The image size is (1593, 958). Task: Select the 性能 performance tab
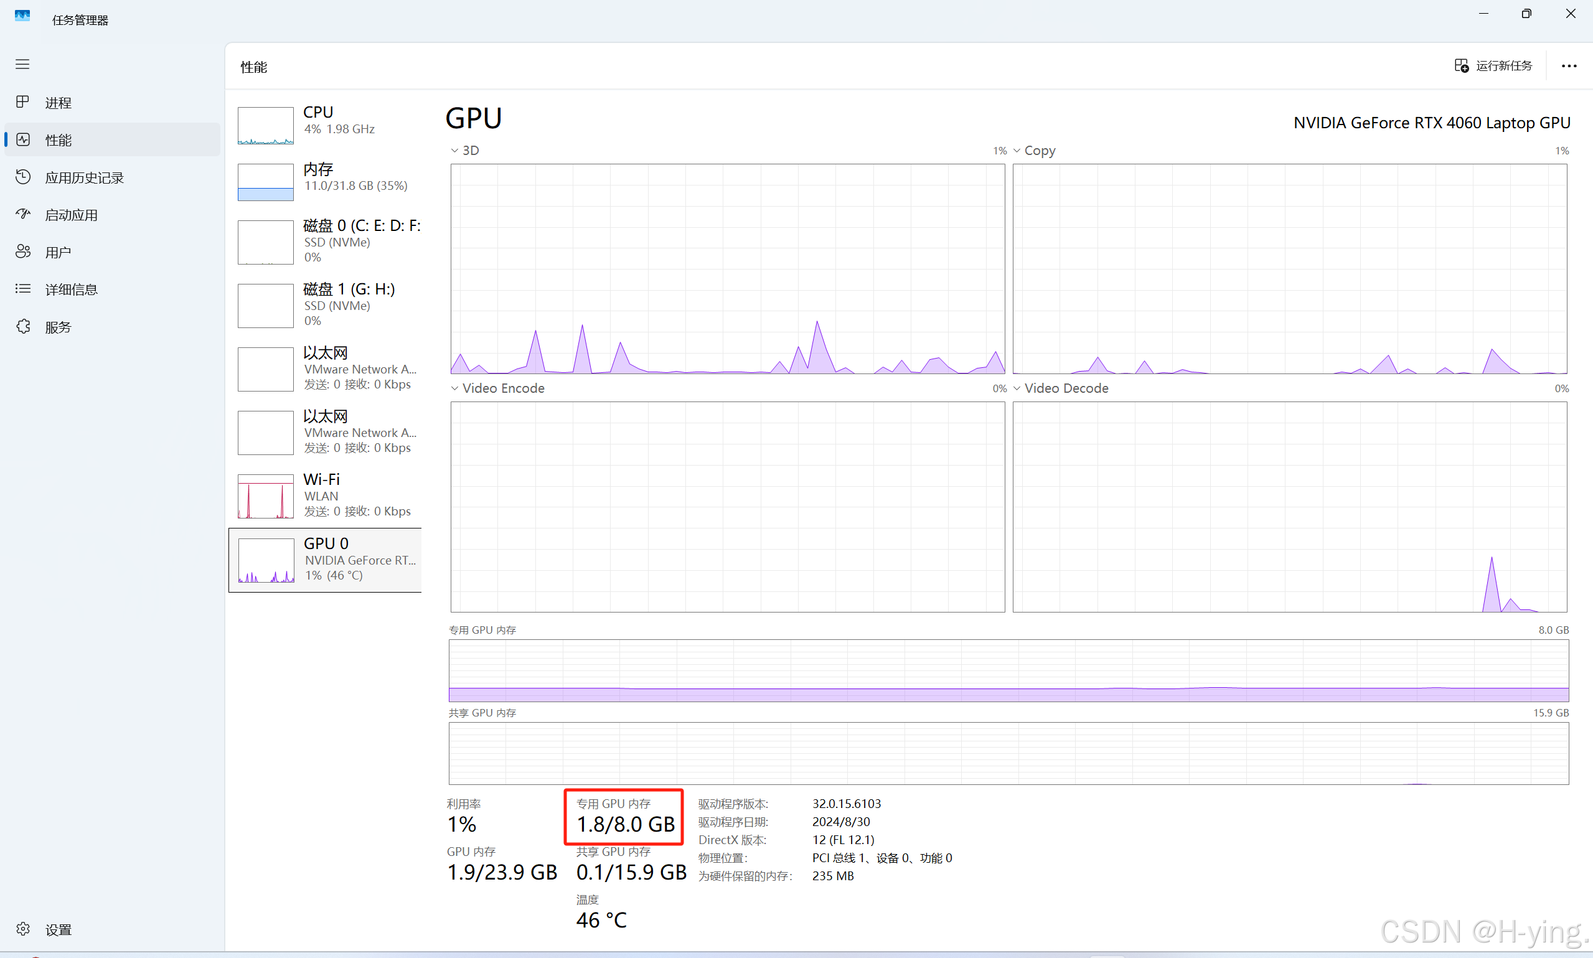[x=57, y=139]
